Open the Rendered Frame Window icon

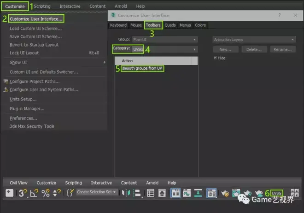pyautogui.click(x=236, y=193)
